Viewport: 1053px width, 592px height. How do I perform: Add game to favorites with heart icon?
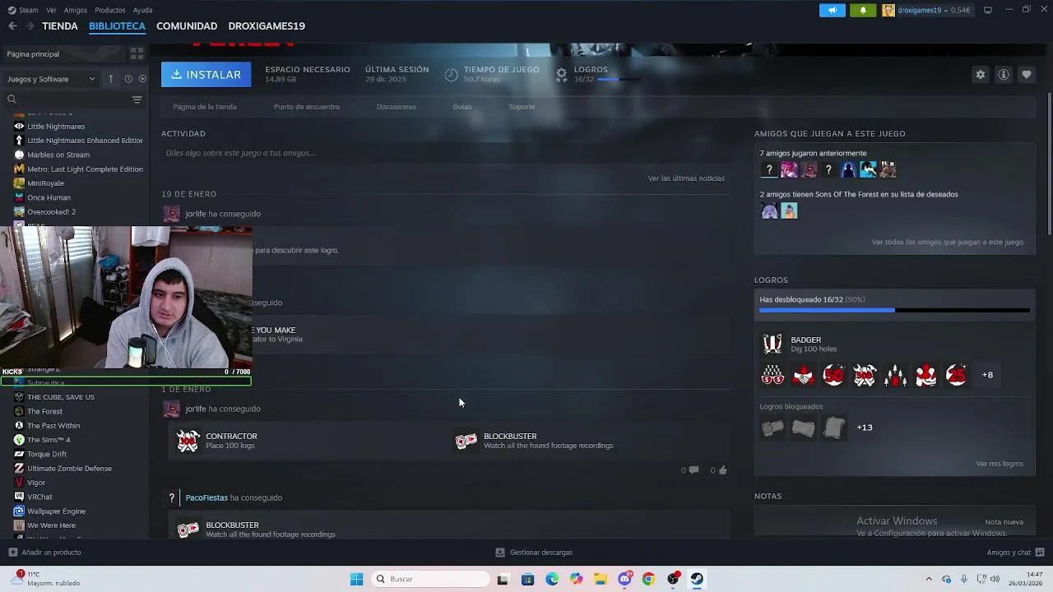[x=1027, y=74]
